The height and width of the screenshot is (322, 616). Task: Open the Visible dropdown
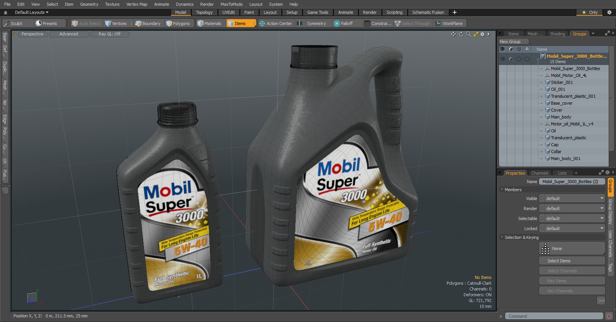(572, 199)
